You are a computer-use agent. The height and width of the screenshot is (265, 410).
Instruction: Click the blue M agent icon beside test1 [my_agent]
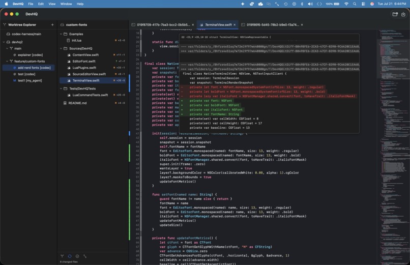tap(15, 80)
